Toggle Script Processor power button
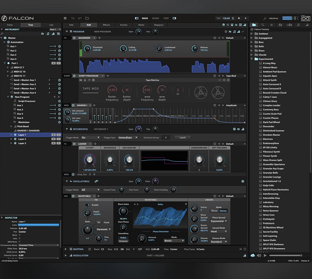This screenshot has height=279, width=312. pos(74,76)
